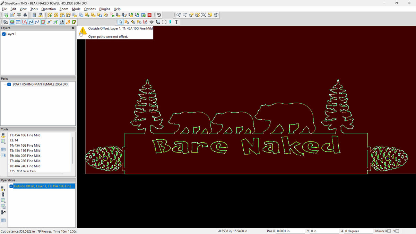Open the tool table grid icon in Tools panel
Screen dimensions: 416x234
coord(3,149)
